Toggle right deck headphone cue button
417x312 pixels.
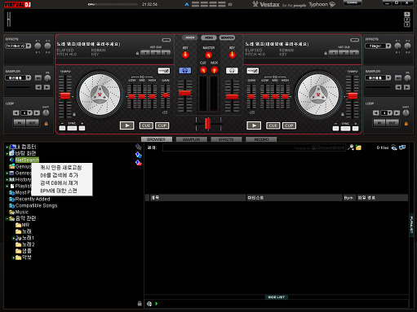coord(232,71)
